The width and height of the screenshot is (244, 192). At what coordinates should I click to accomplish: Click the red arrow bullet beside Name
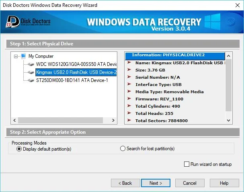129,63
